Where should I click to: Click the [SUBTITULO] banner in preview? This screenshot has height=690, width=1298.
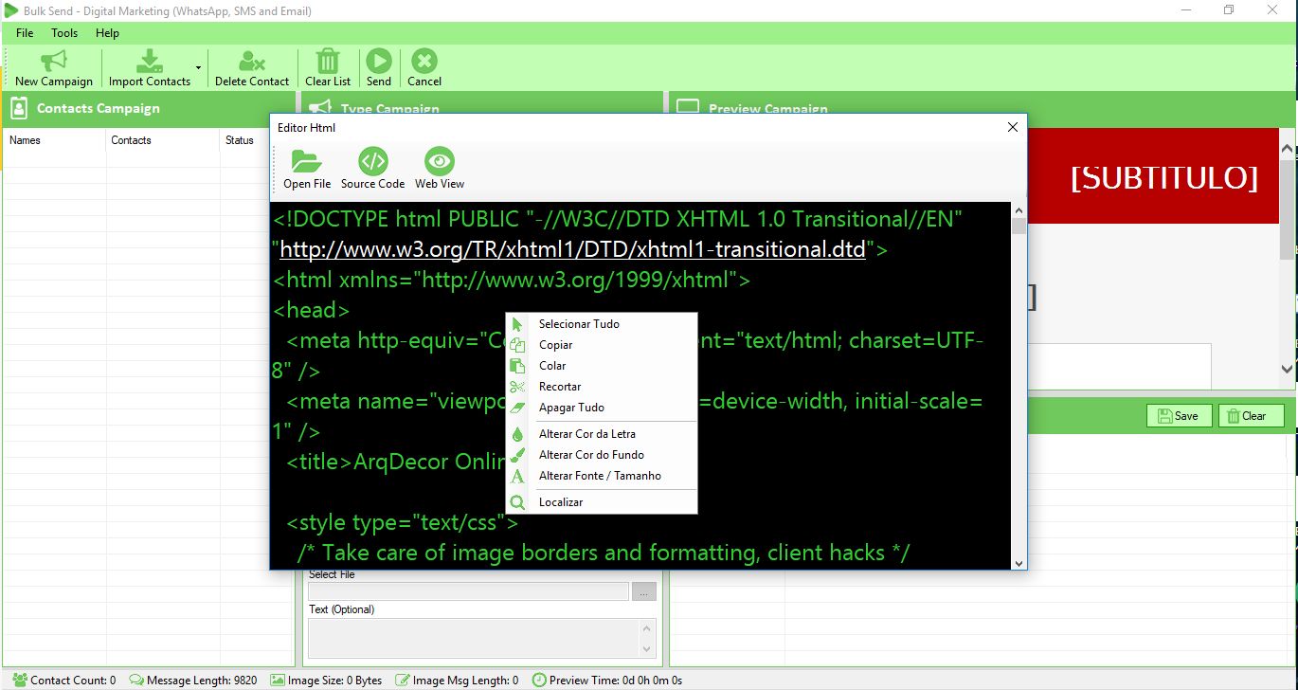point(1163,177)
